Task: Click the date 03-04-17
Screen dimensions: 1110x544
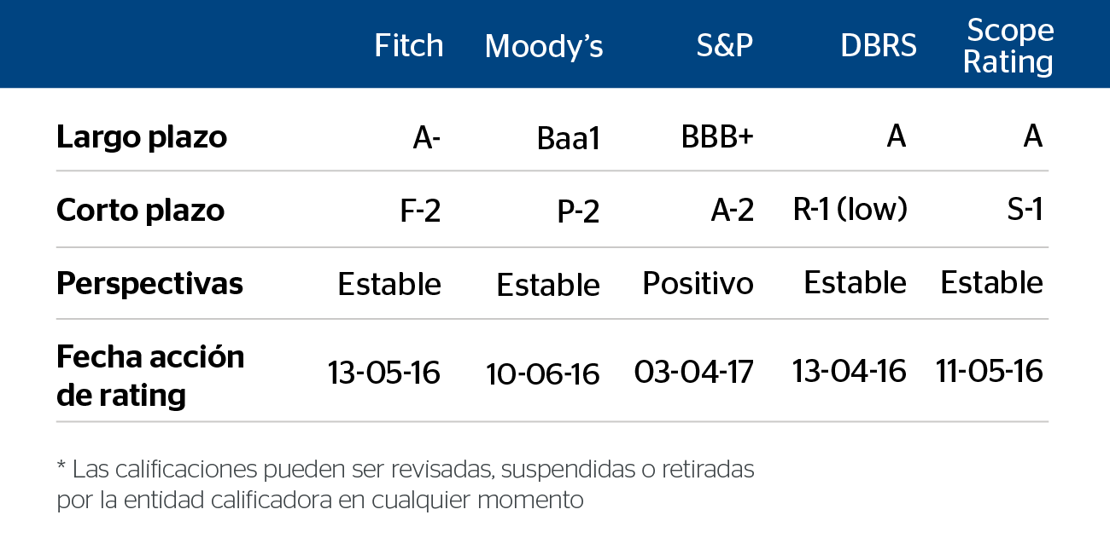Action: 694,373
